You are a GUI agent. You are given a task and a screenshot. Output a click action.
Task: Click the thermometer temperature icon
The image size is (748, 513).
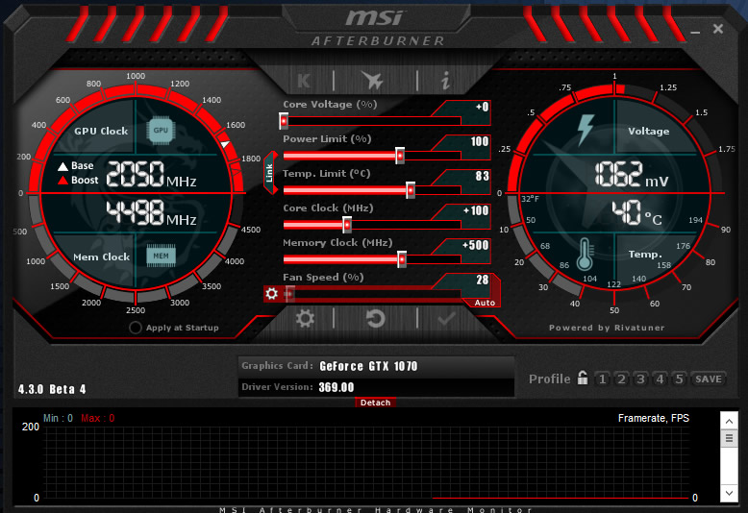click(x=585, y=255)
